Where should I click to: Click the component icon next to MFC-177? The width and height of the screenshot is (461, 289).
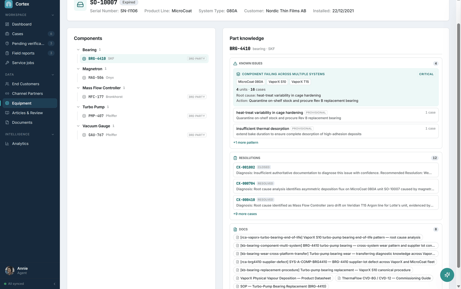84,97
